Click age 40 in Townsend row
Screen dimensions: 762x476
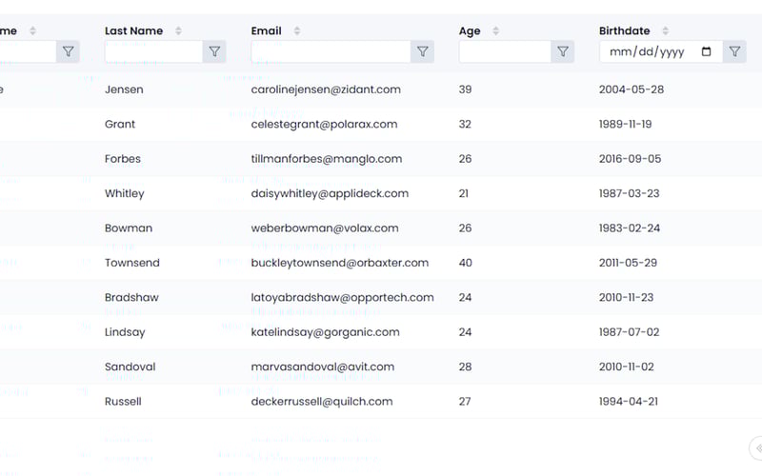coord(466,263)
